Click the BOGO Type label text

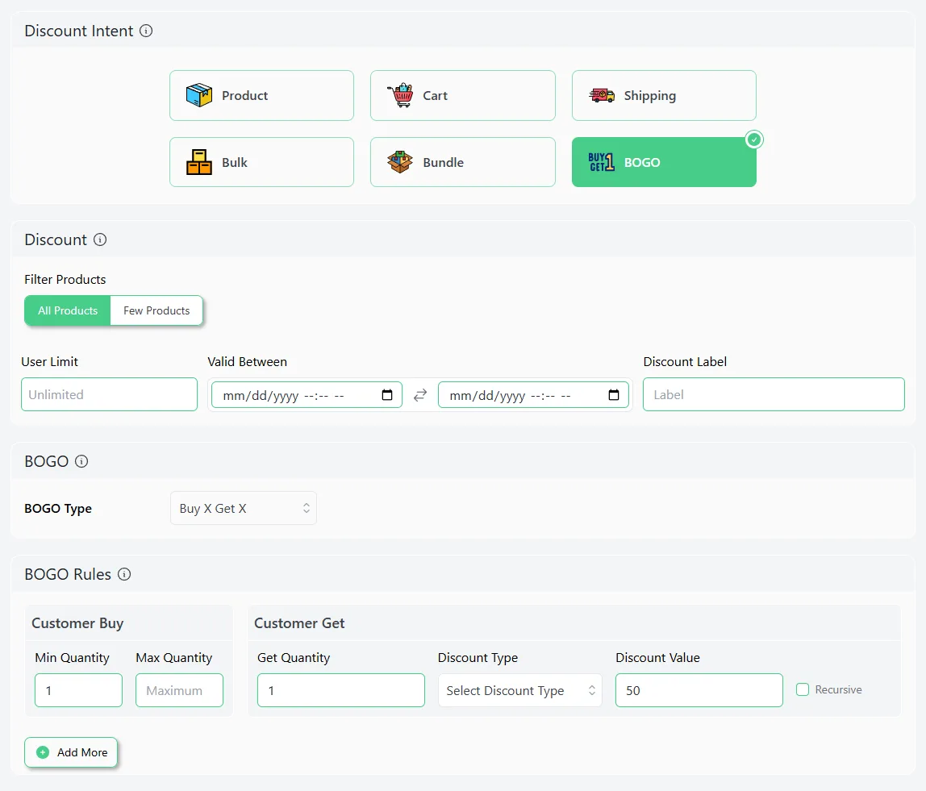(58, 508)
